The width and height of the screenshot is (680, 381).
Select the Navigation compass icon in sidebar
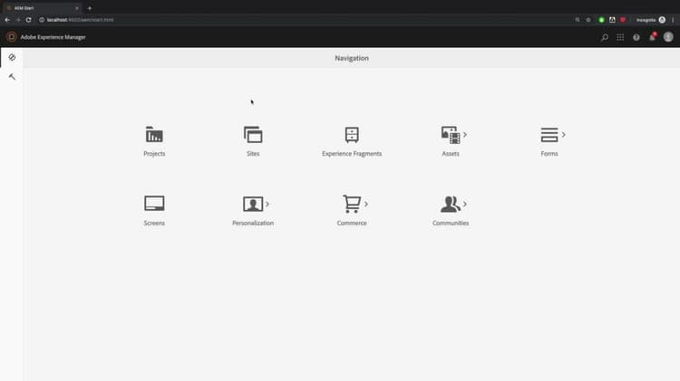[12, 57]
